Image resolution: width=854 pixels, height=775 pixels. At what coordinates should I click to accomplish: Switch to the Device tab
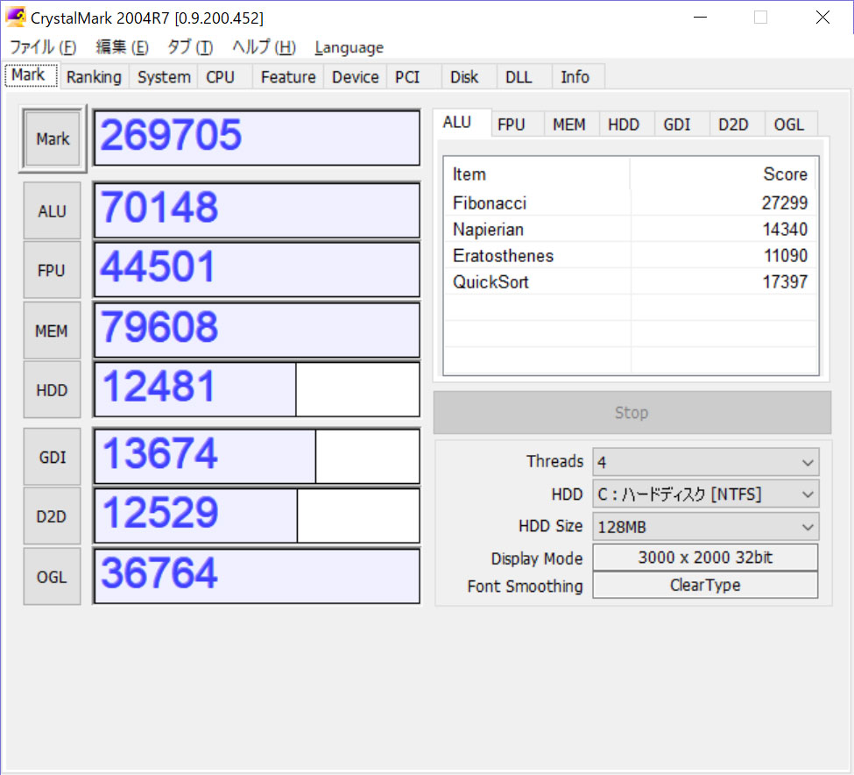355,77
